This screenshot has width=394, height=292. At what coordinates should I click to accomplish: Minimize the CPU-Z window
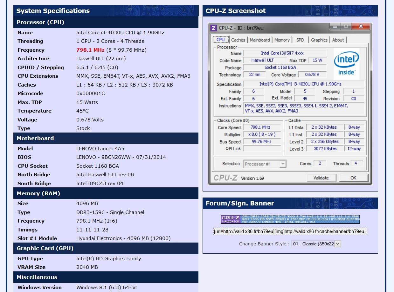[335, 27]
